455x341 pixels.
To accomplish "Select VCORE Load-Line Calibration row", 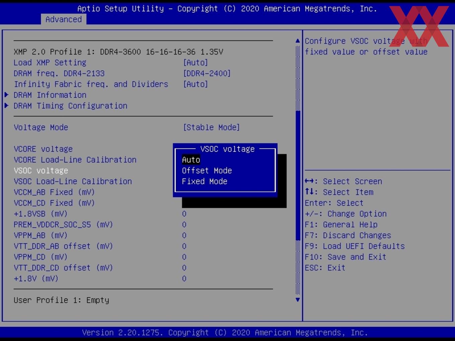I will pos(75,160).
